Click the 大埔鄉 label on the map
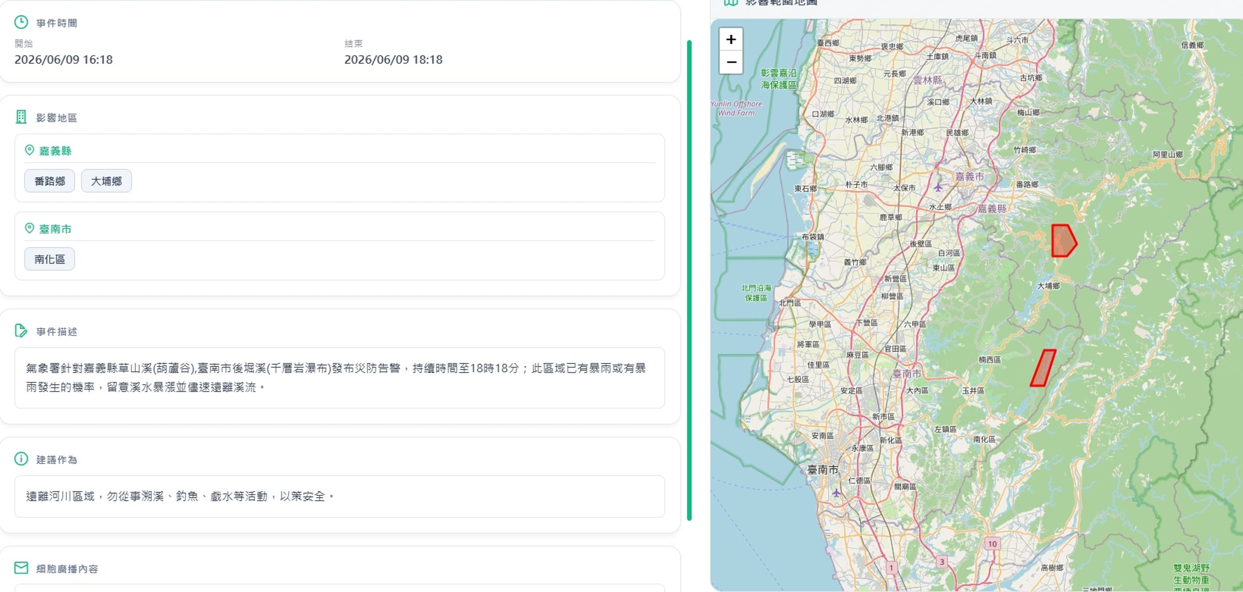This screenshot has height=592, width=1243. tap(1048, 286)
